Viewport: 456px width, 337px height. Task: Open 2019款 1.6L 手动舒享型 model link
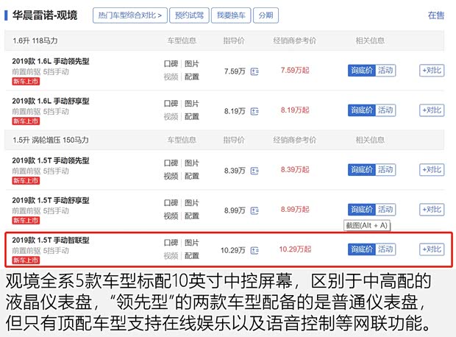[51, 102]
